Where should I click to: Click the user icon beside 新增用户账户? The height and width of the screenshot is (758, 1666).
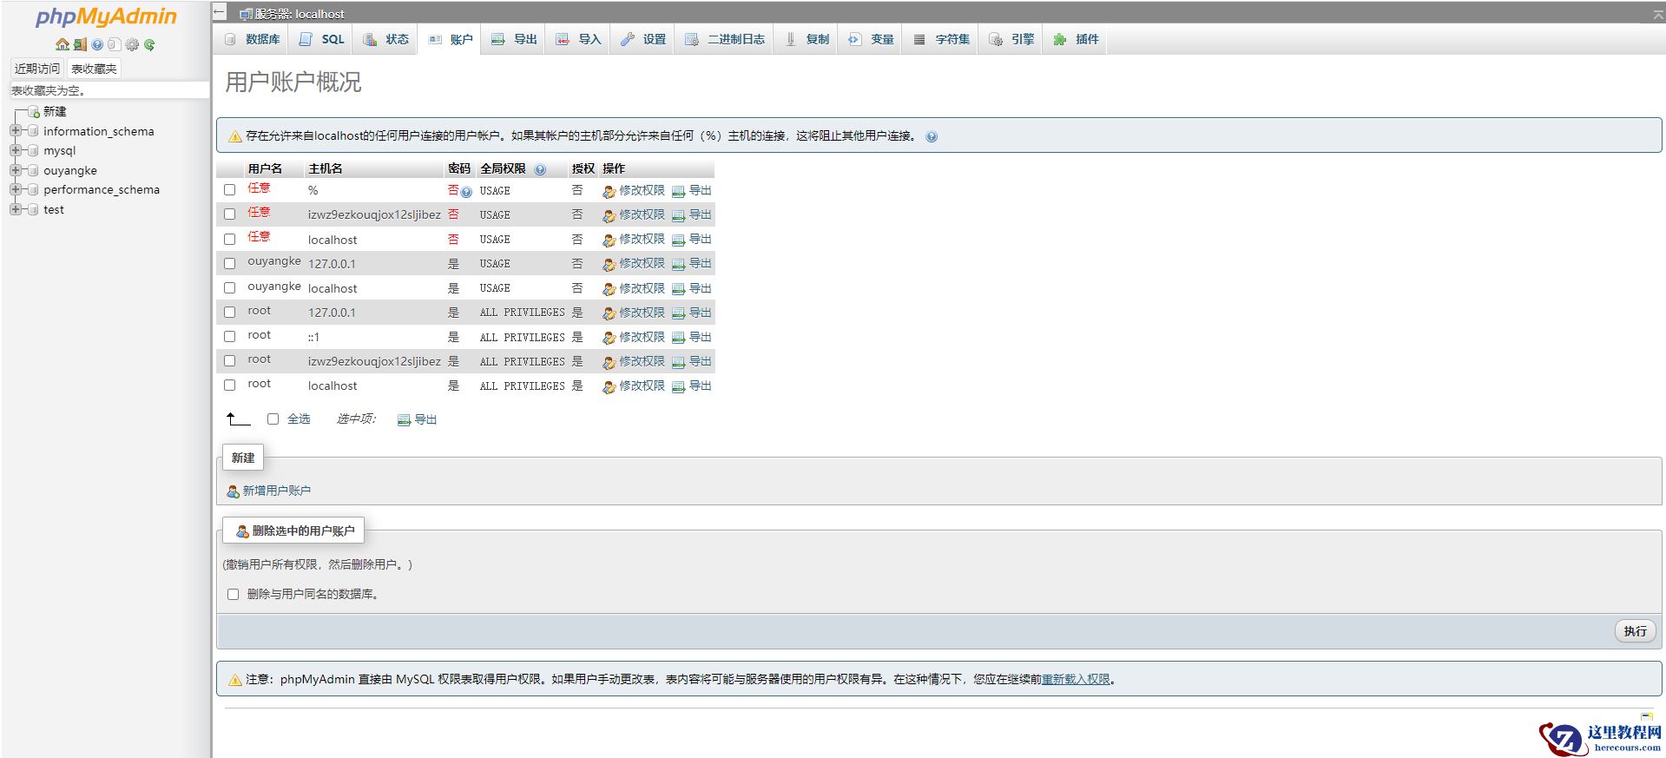pos(233,491)
